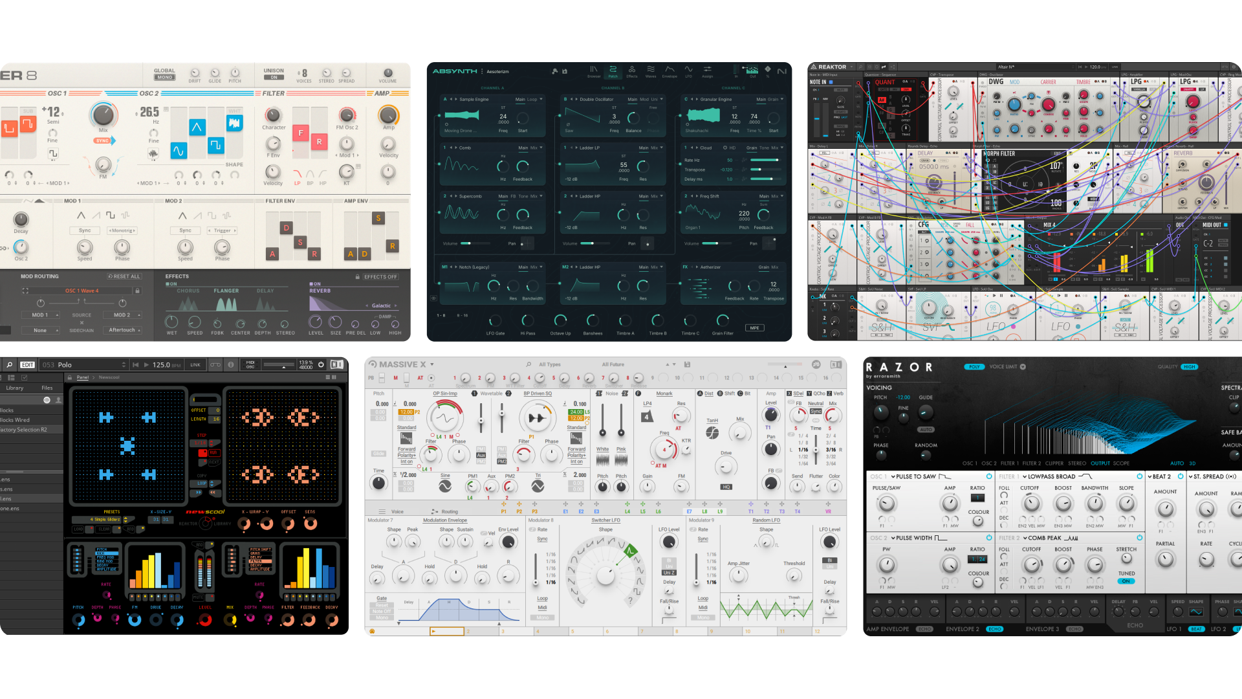The height and width of the screenshot is (699, 1242).
Task: Open the Effects page in Absynth
Action: click(x=631, y=71)
